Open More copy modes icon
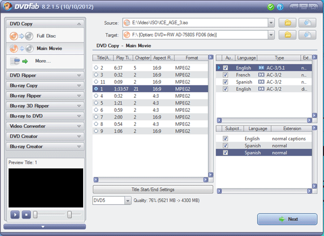The image size is (324, 236). [x=19, y=61]
